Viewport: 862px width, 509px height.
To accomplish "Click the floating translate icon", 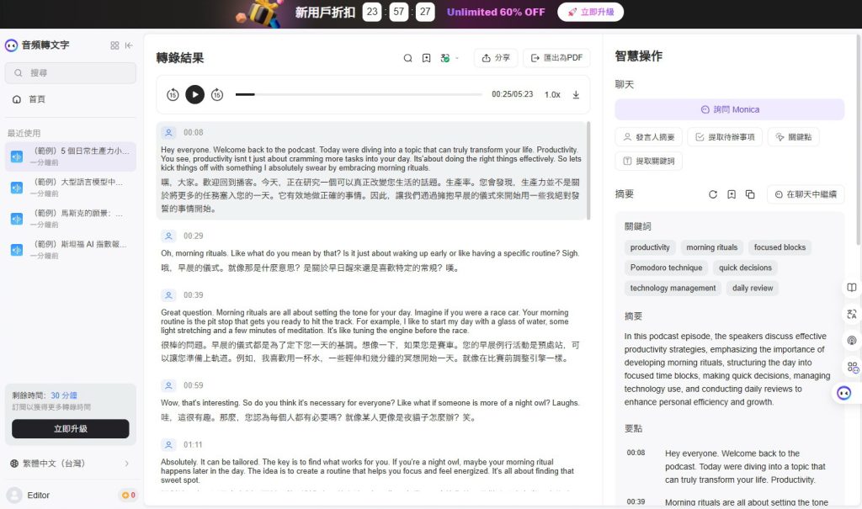I will point(852,314).
